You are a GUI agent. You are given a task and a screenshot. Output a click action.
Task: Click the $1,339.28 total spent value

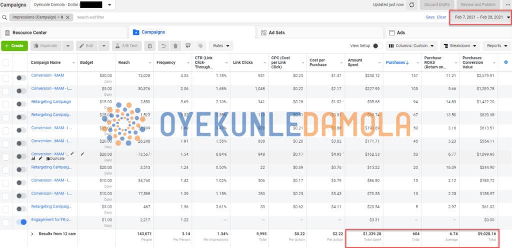pos(372,234)
